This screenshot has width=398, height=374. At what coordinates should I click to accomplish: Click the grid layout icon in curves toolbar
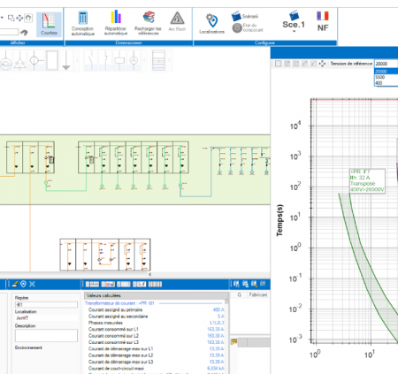click(278, 64)
